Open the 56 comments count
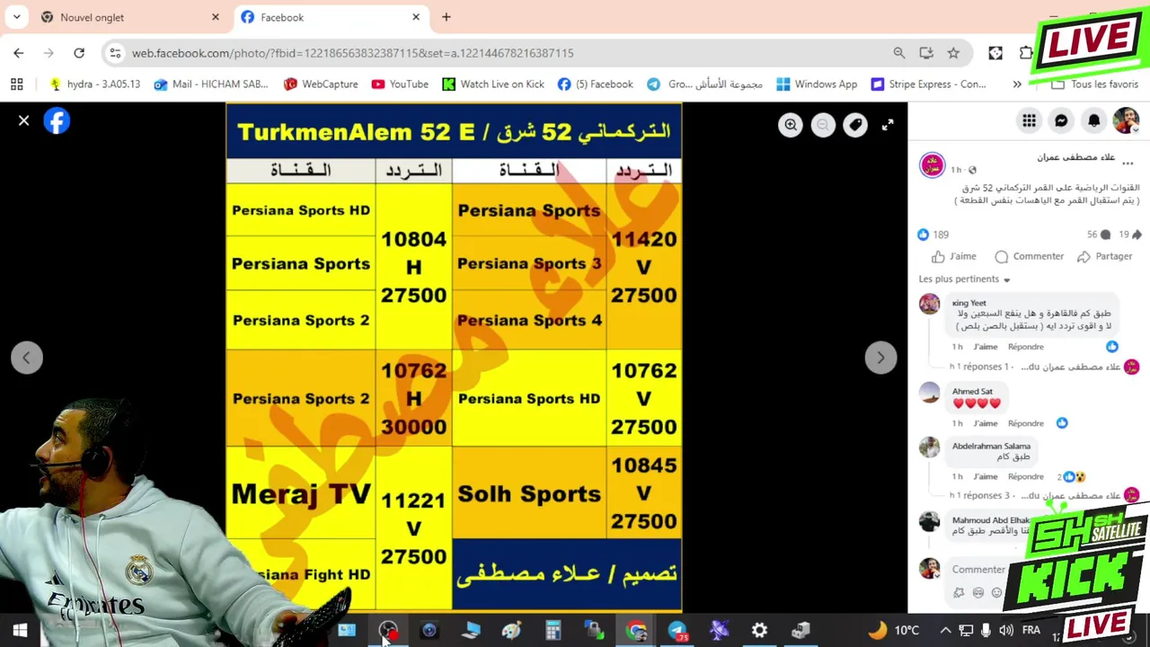Viewport: 1150px width, 647px height. [1098, 235]
